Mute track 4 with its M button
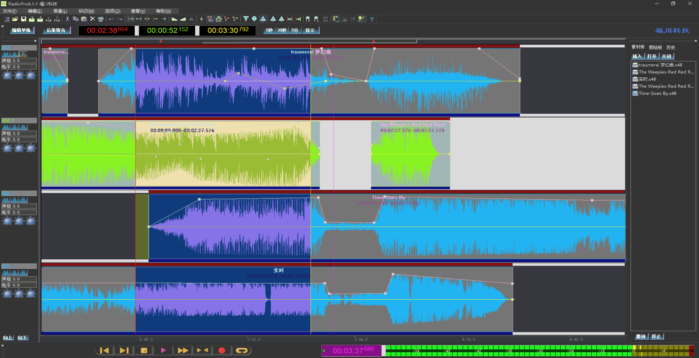Image resolution: width=699 pixels, height=358 pixels. pyautogui.click(x=6, y=272)
